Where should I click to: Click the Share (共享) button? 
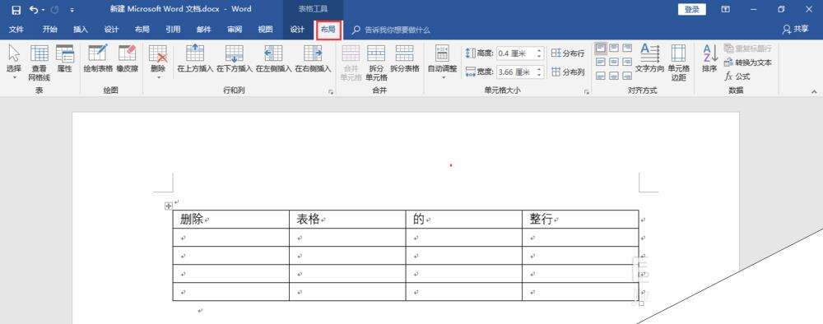796,30
